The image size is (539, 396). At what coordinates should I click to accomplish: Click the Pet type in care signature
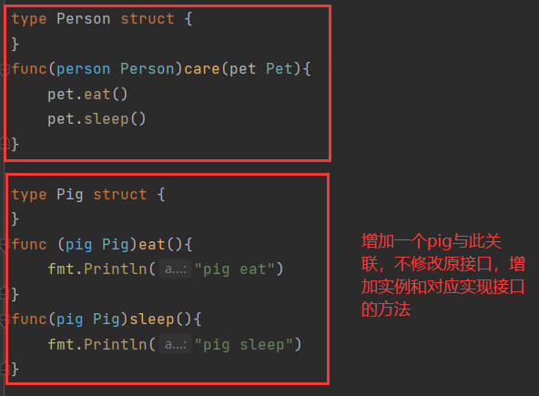[279, 69]
